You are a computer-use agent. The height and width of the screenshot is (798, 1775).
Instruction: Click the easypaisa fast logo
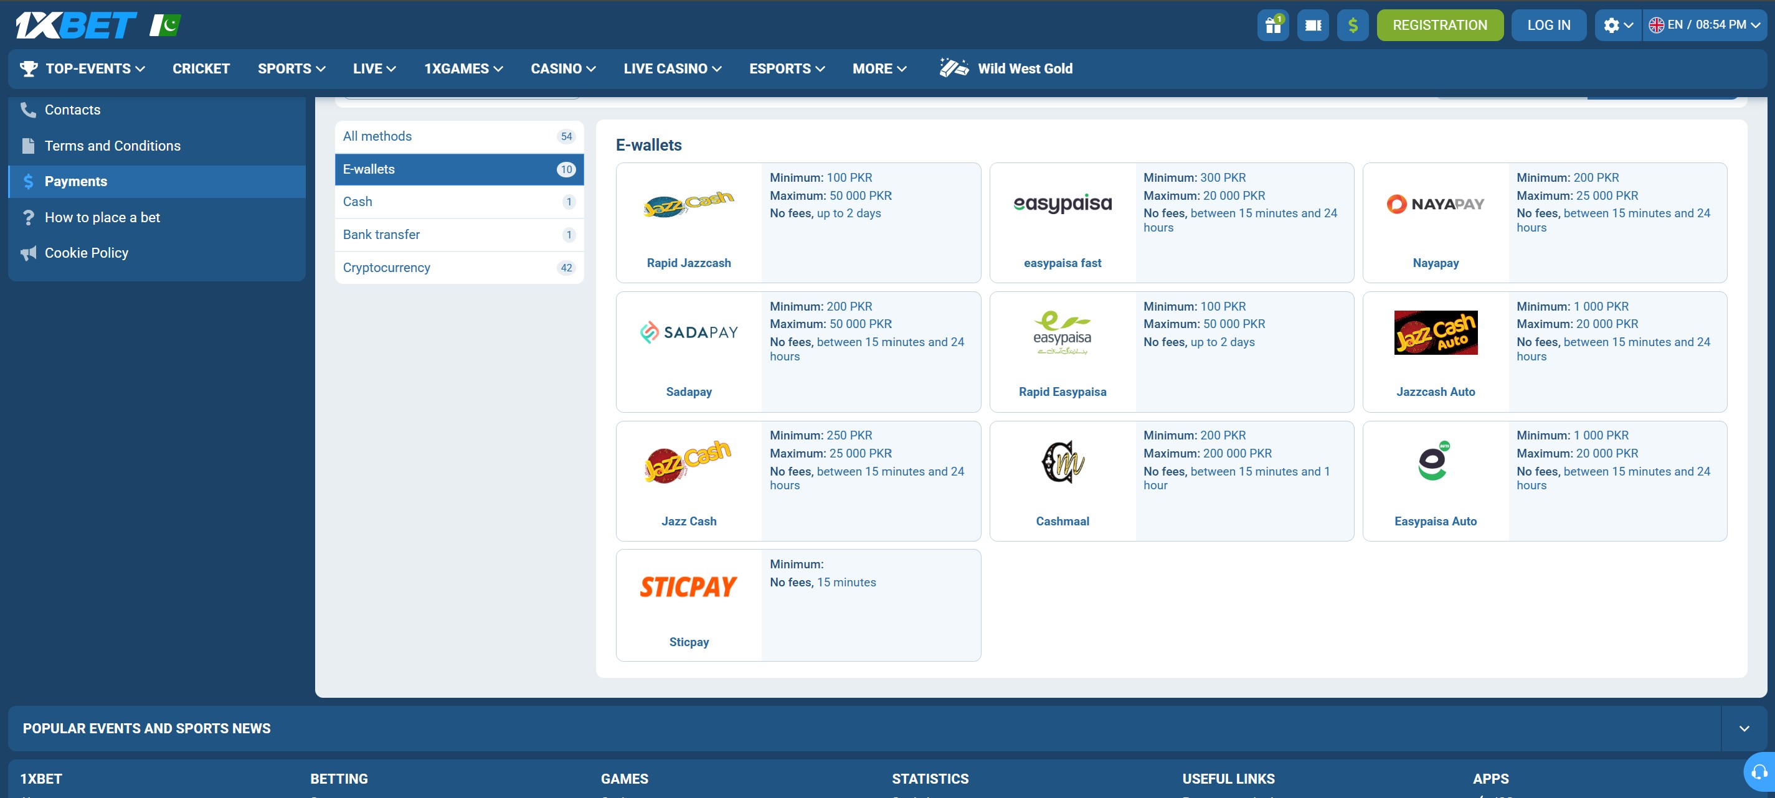point(1062,204)
